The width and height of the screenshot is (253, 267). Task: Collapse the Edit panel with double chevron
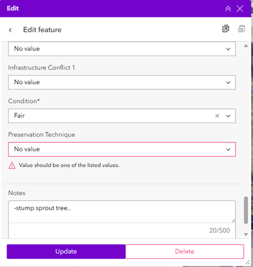coord(228,9)
